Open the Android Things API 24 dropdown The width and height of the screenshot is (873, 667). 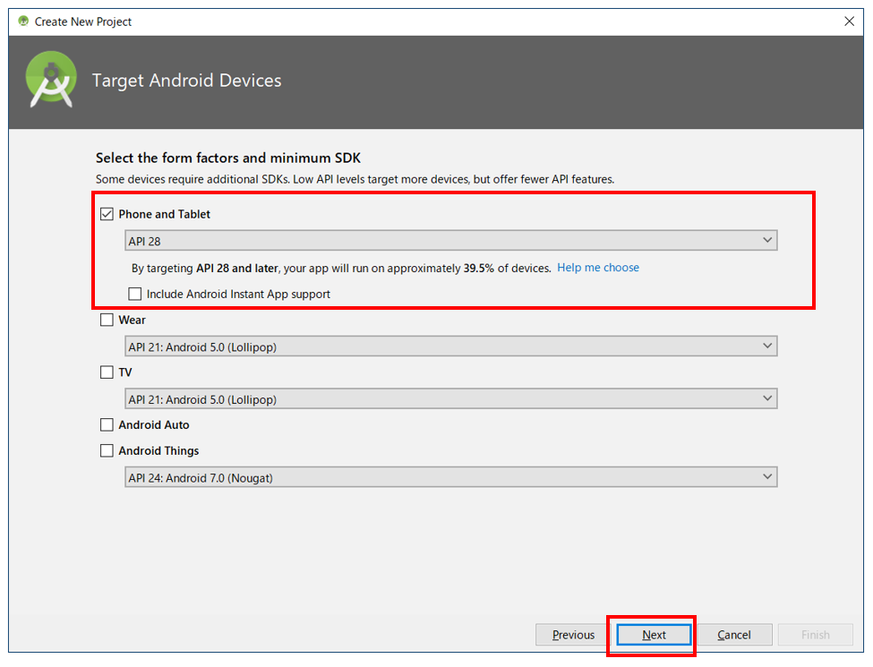click(451, 478)
